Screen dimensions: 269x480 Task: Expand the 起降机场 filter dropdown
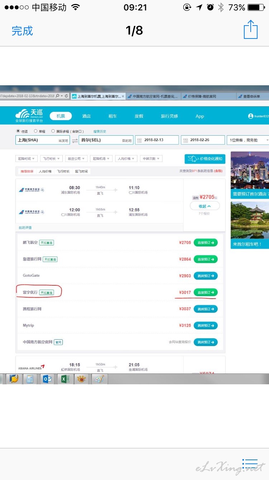[101, 159]
